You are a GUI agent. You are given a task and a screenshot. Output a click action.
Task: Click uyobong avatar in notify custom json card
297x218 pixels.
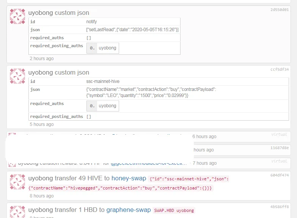[x=17, y=16]
